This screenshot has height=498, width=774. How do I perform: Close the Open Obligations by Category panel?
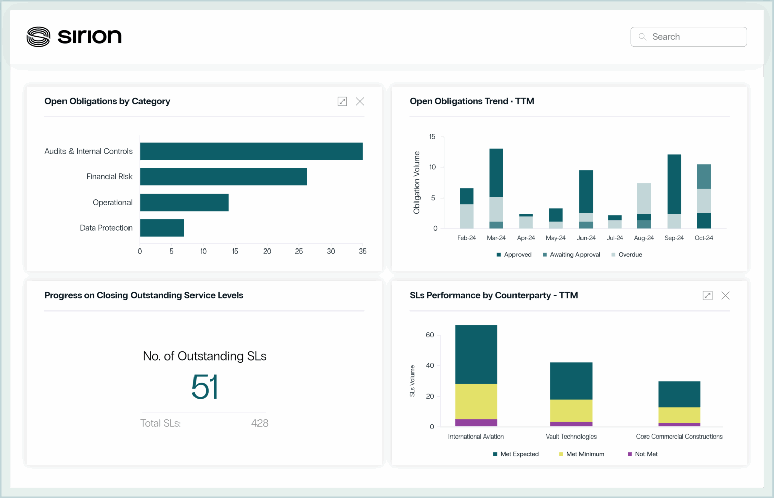(x=360, y=101)
